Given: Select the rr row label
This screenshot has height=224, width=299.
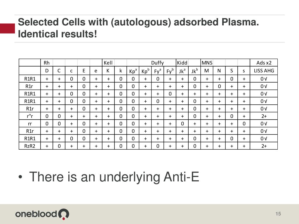Looking at the screenshot, I should 30,124.
